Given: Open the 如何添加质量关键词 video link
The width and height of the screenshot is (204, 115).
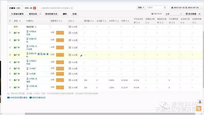Looking at the screenshot, I should click(19, 98).
